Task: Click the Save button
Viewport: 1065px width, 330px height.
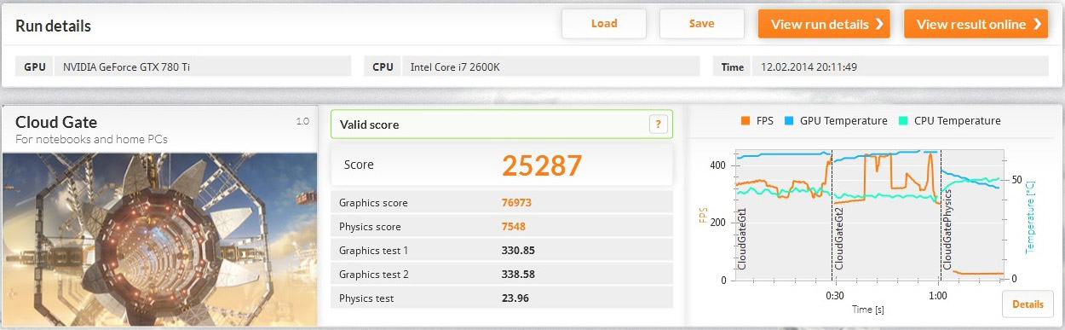Action: click(702, 24)
